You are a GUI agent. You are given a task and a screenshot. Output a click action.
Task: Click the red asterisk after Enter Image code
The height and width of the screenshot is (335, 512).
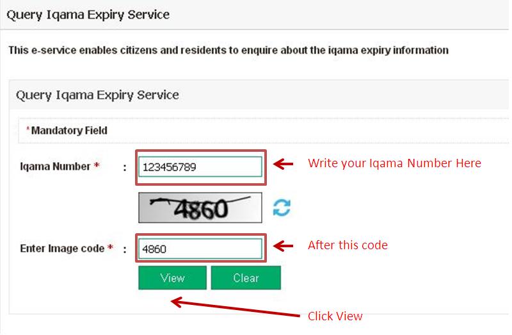pos(110,247)
